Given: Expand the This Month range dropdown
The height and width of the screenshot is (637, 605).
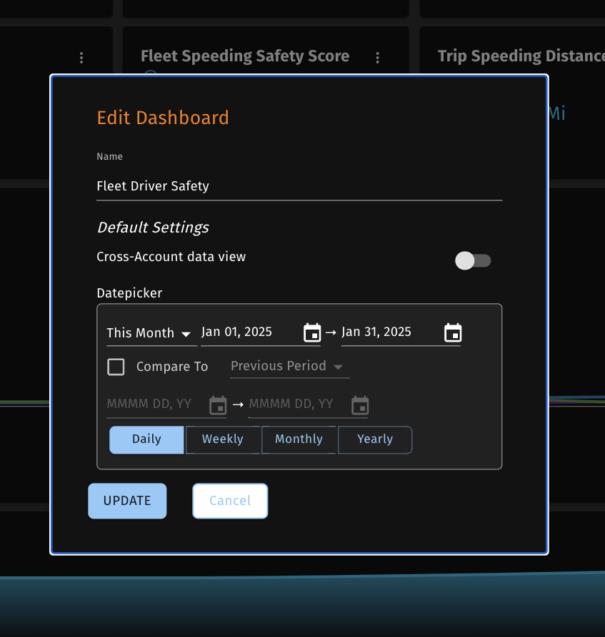Looking at the screenshot, I should pyautogui.click(x=149, y=333).
